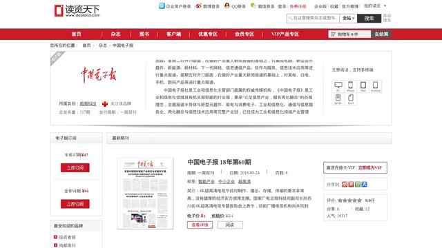This screenshot has width=442, height=248.
Task: Click the 收藏 link in top bar
Action: coord(334,6)
